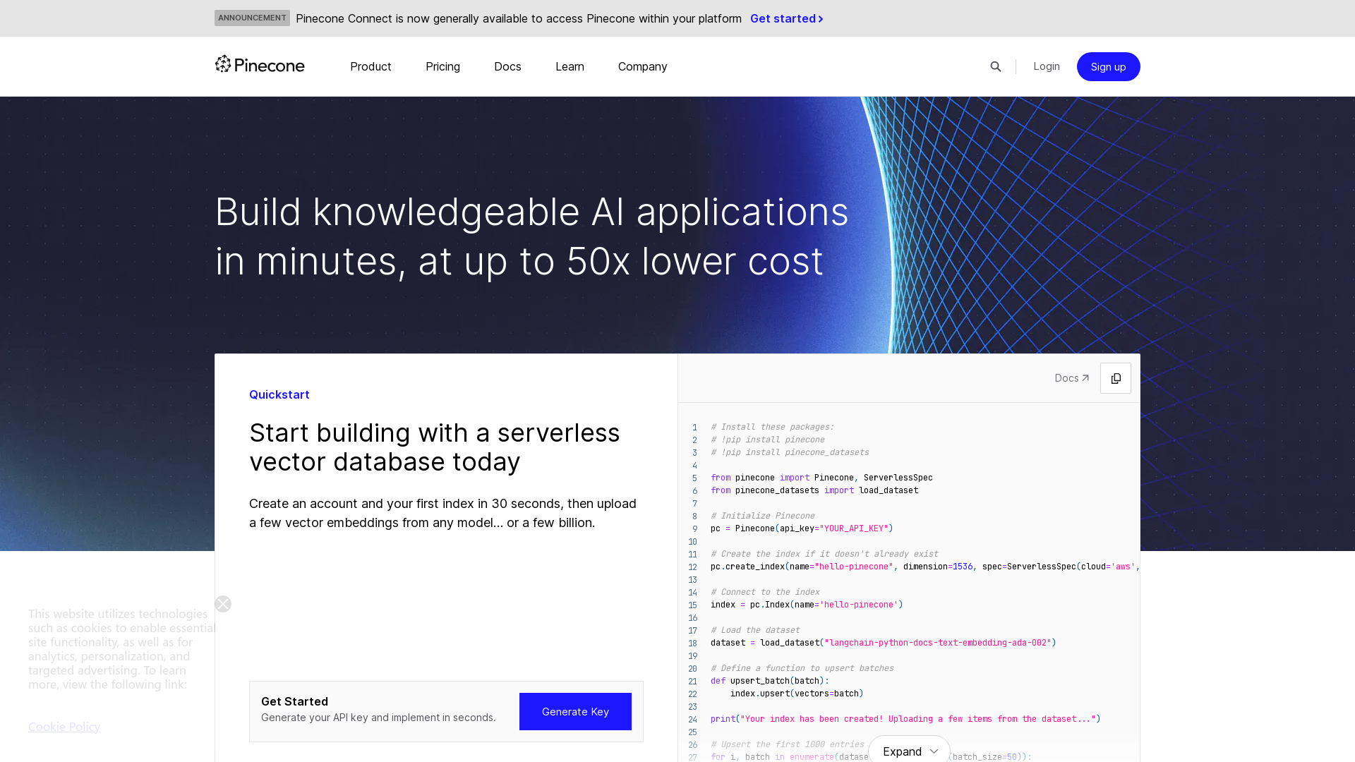Click 'Start building with a serverless vector database' heading
The height and width of the screenshot is (762, 1355).
[x=435, y=447]
